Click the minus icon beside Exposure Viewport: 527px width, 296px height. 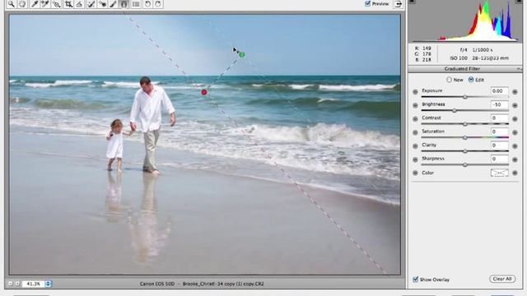point(415,91)
